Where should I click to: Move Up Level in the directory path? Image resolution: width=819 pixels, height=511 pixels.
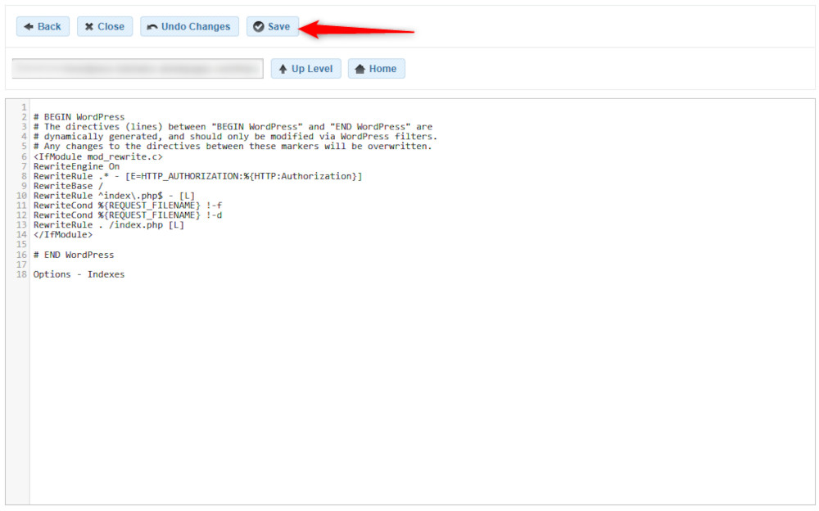[305, 68]
